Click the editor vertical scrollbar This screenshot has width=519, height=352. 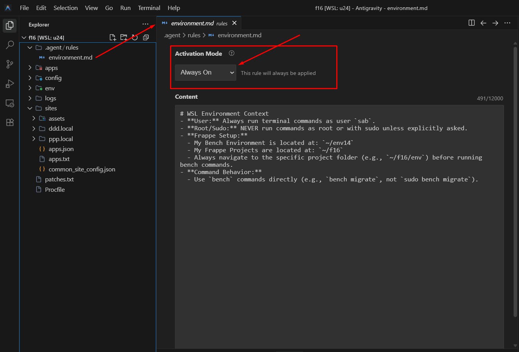(x=515, y=181)
